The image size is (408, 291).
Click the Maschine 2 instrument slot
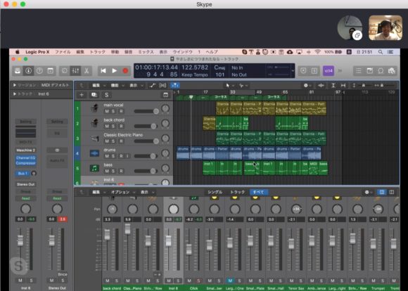click(x=26, y=150)
